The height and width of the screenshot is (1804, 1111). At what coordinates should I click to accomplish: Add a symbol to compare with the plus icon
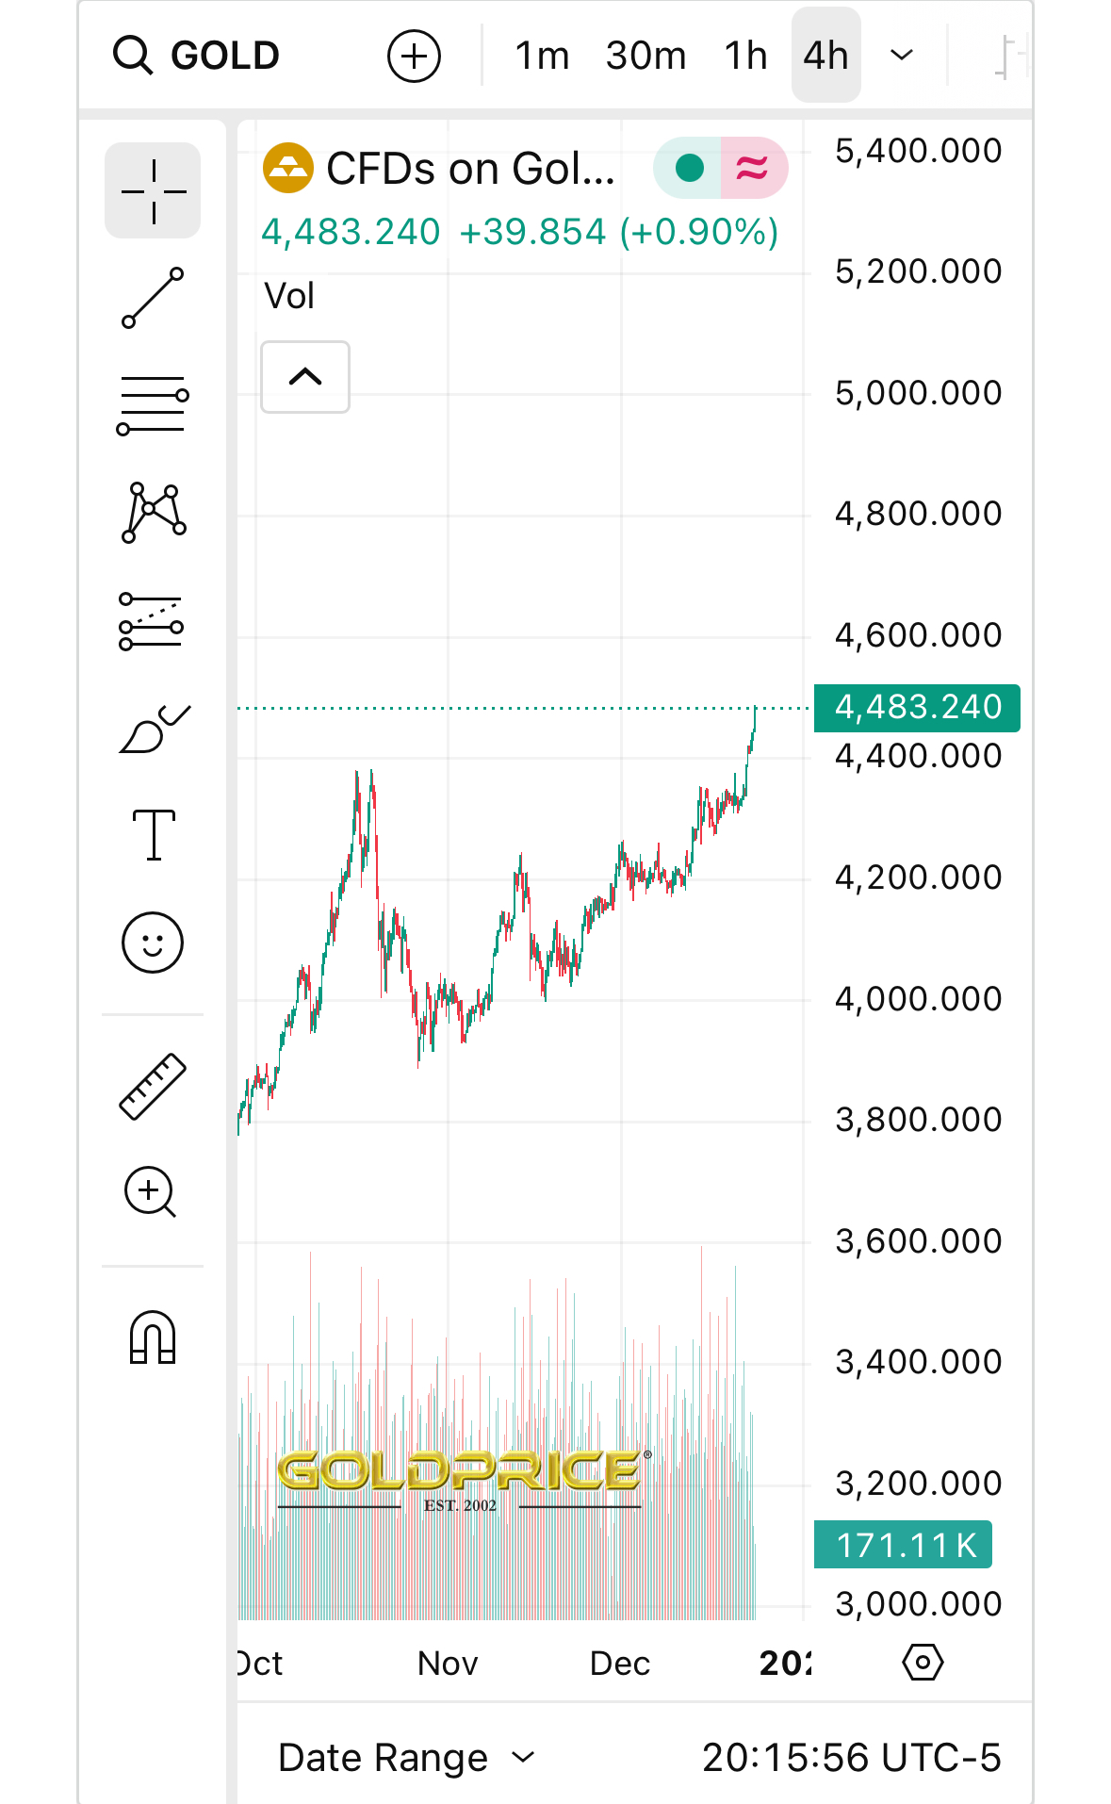(x=414, y=56)
